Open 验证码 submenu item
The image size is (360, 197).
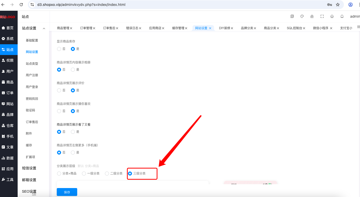(30, 110)
